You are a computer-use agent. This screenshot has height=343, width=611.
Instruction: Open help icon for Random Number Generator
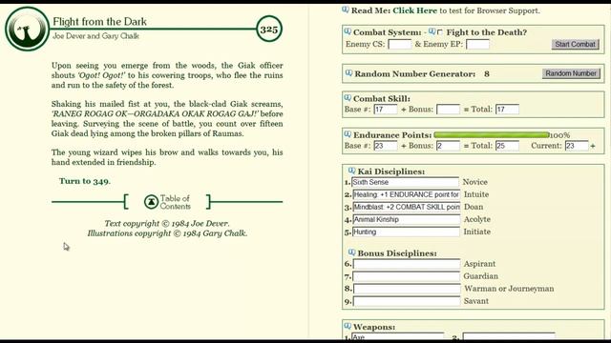(x=348, y=73)
